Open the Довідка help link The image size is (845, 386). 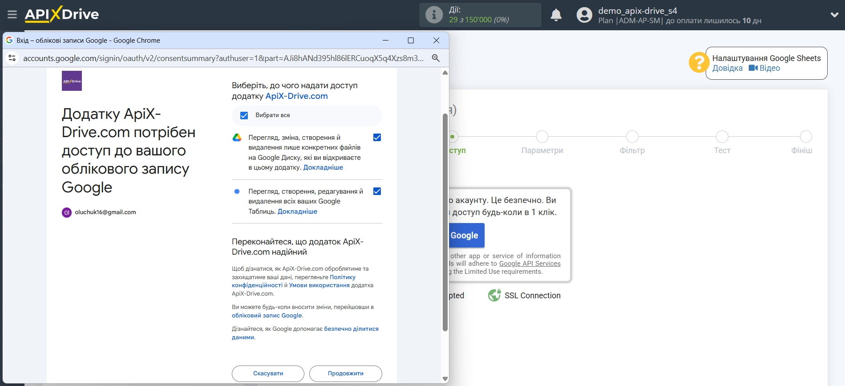(727, 68)
